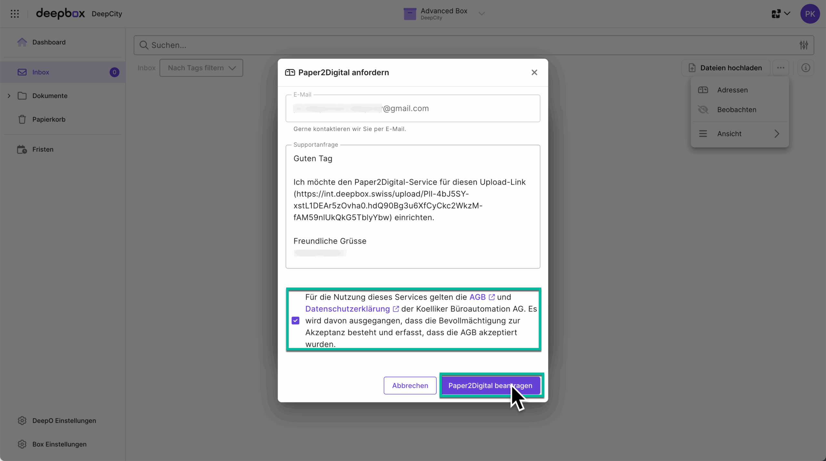Click into the Supportanfrage text area
The image size is (826, 461).
[x=413, y=206]
